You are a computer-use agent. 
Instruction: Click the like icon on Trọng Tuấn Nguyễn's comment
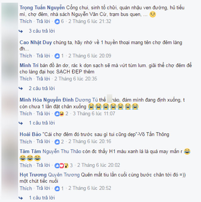[57, 21]
